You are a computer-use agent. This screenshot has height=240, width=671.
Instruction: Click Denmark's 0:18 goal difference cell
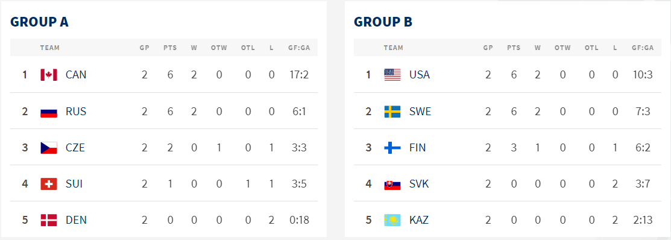299,220
